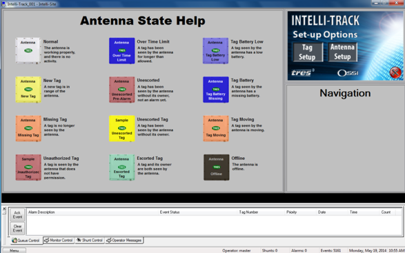The height and width of the screenshot is (253, 405).
Task: Click the OSSI logo in setup panel
Action: (348, 73)
